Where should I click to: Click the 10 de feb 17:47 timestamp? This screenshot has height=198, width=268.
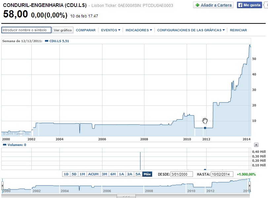[84, 16]
